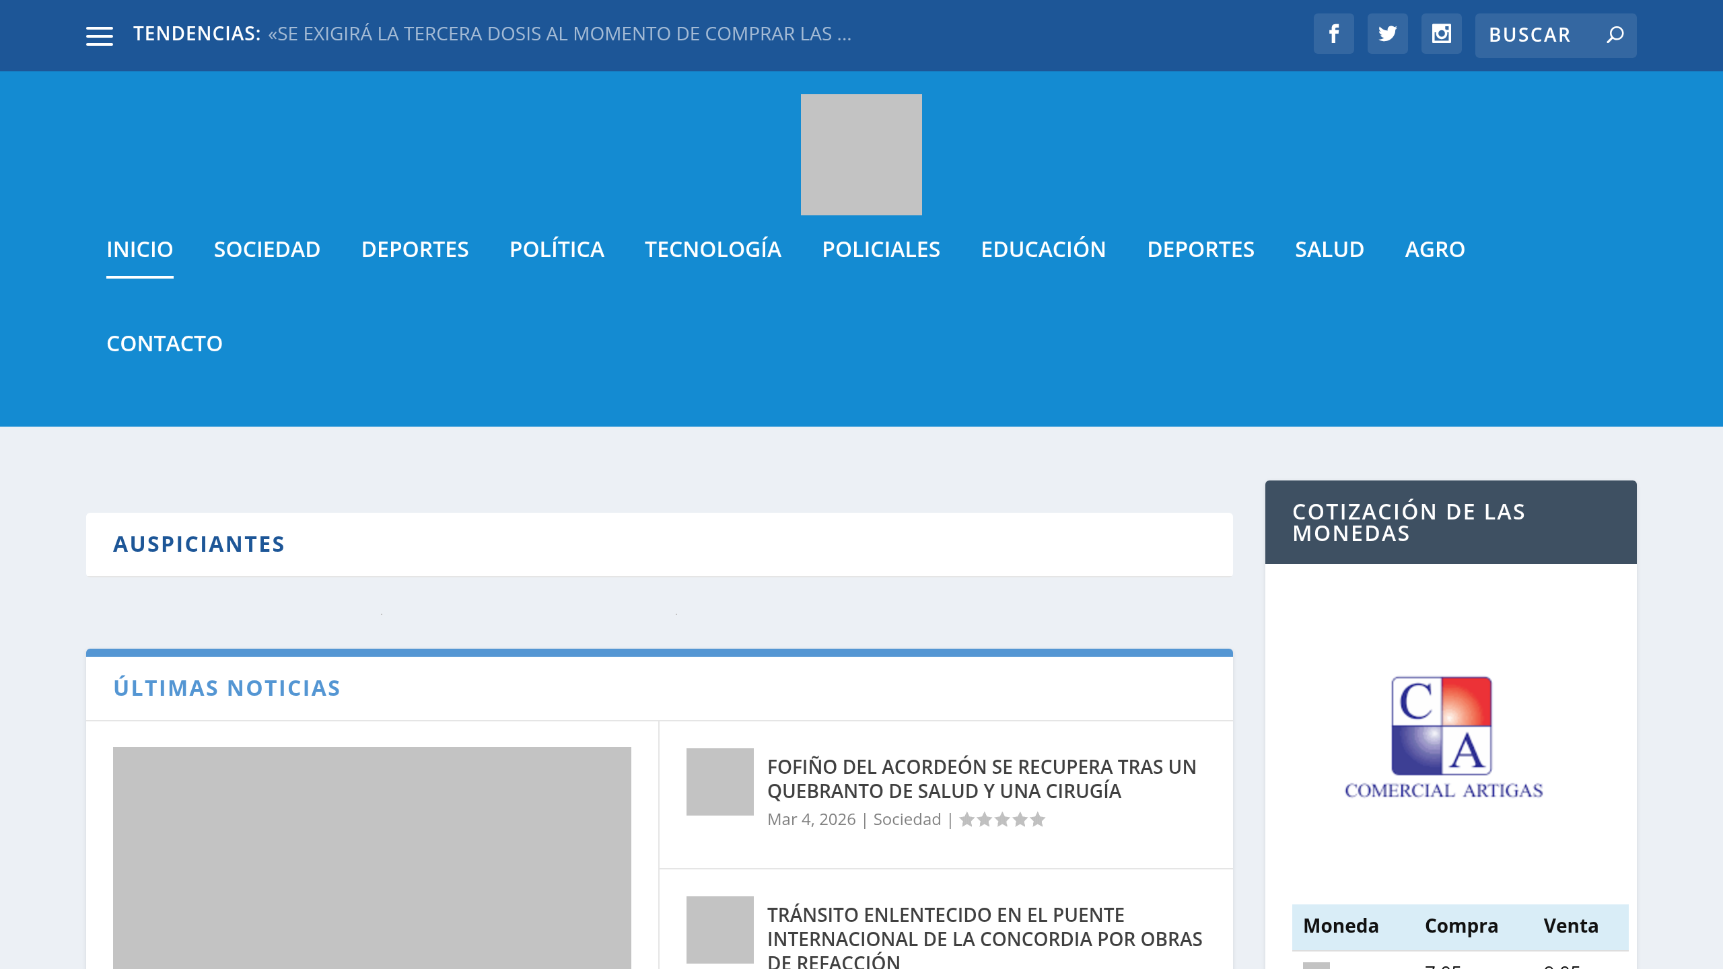Open the Instagram social icon
This screenshot has height=969, width=1723.
point(1441,34)
